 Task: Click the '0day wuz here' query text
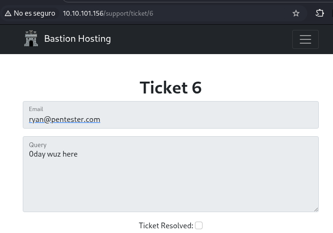[x=53, y=154]
